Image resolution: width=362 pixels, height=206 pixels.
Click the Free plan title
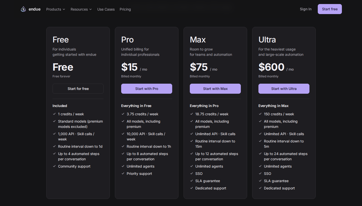(x=61, y=40)
